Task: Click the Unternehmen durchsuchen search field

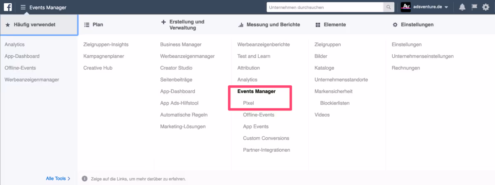Action: click(x=325, y=7)
